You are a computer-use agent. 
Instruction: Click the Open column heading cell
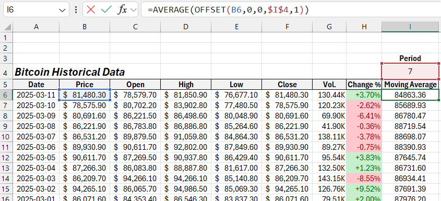pyautogui.click(x=135, y=85)
